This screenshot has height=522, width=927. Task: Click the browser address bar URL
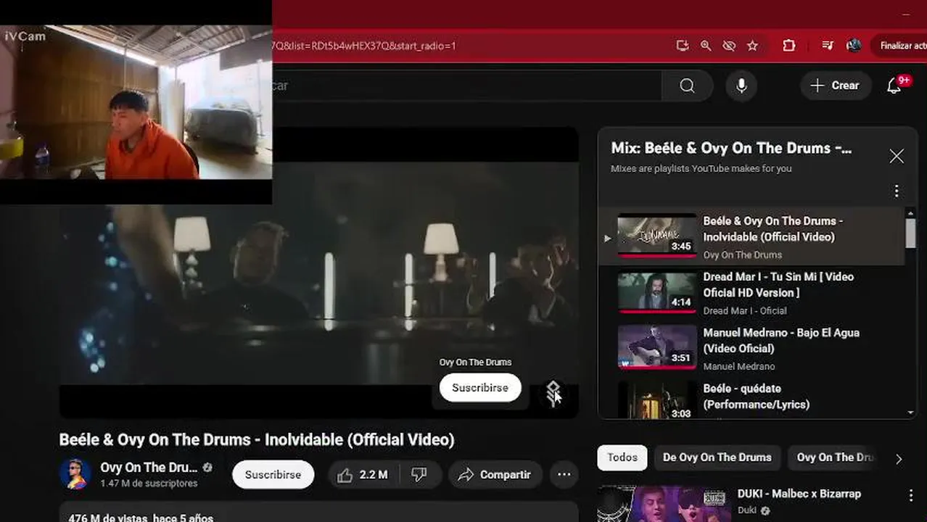(x=364, y=46)
